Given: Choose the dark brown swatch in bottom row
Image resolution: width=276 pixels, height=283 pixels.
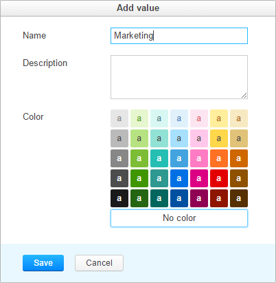Looking at the screenshot, I should 239,198.
